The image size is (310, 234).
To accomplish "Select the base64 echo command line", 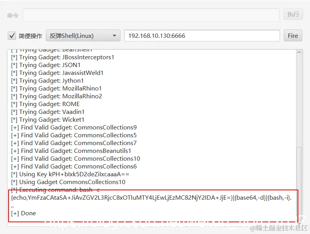I will [151, 198].
